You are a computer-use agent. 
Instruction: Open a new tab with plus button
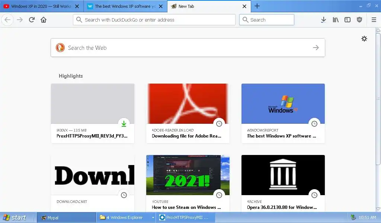[x=257, y=6]
